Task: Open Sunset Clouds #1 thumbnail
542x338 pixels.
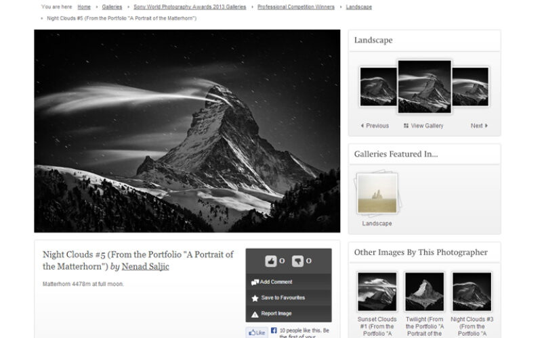Action: [x=377, y=291]
